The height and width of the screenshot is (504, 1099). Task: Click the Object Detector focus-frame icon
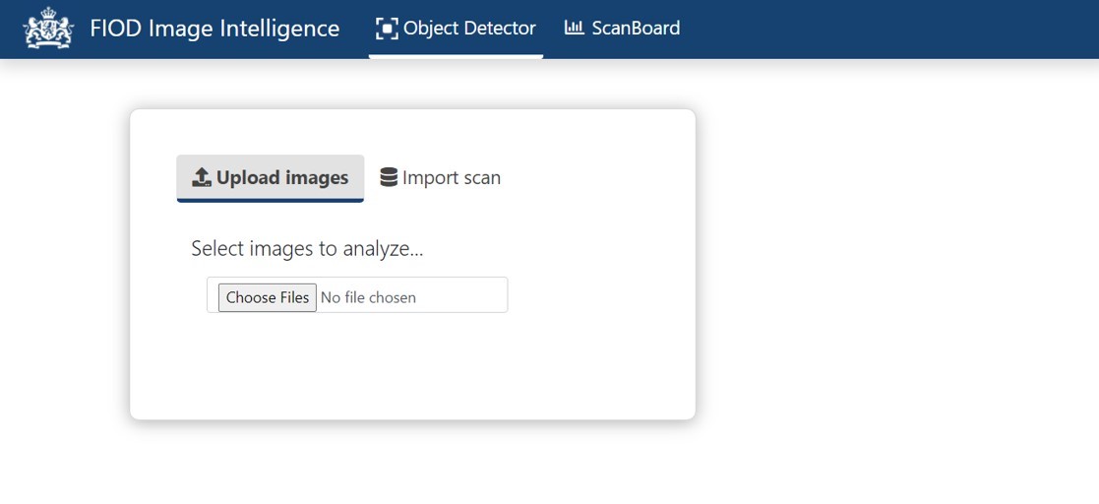click(387, 28)
